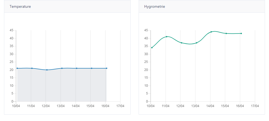Select Temperature data point at 10/04

(17, 68)
